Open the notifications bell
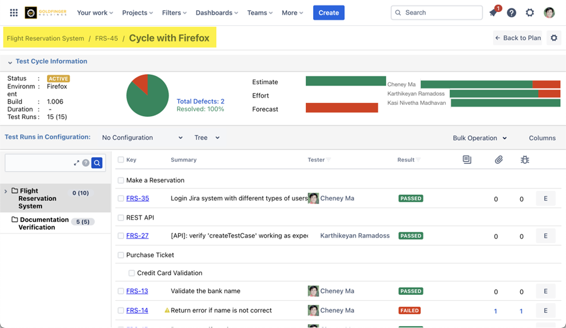The height and width of the screenshot is (328, 566). (493, 13)
